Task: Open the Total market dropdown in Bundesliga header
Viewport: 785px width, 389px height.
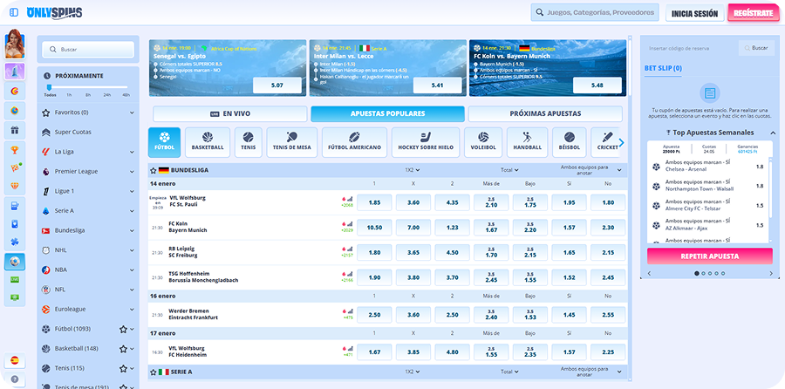Action: [x=509, y=170]
